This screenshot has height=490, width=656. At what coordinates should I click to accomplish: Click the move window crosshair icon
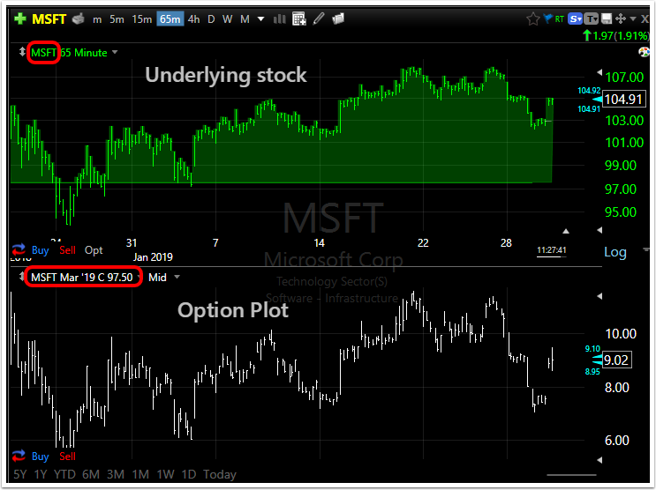621,19
